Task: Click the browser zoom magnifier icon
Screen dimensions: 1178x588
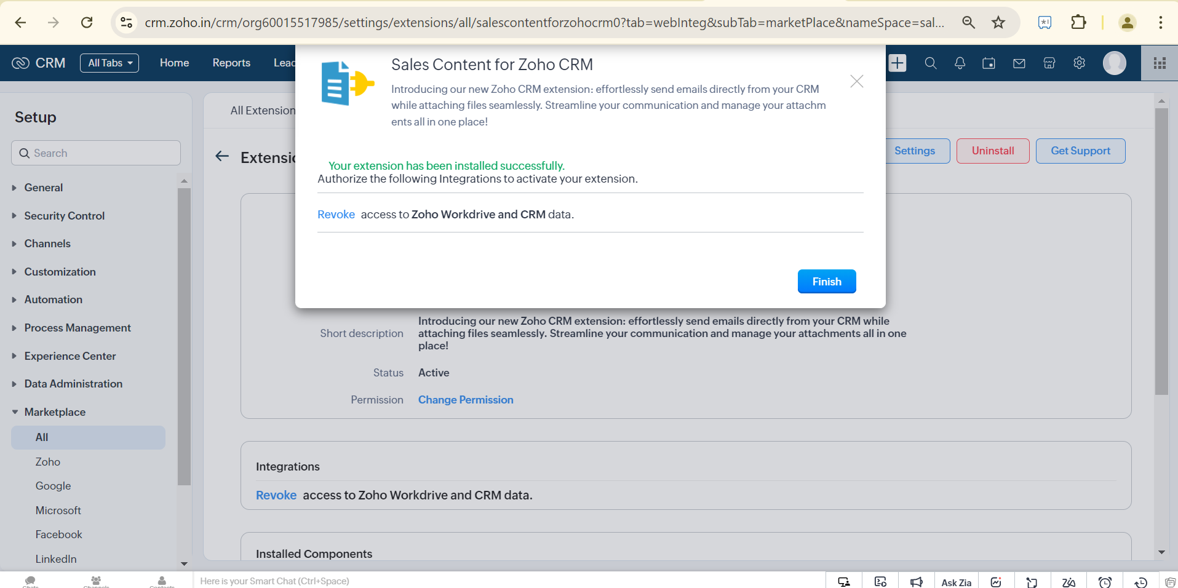Action: click(x=968, y=23)
